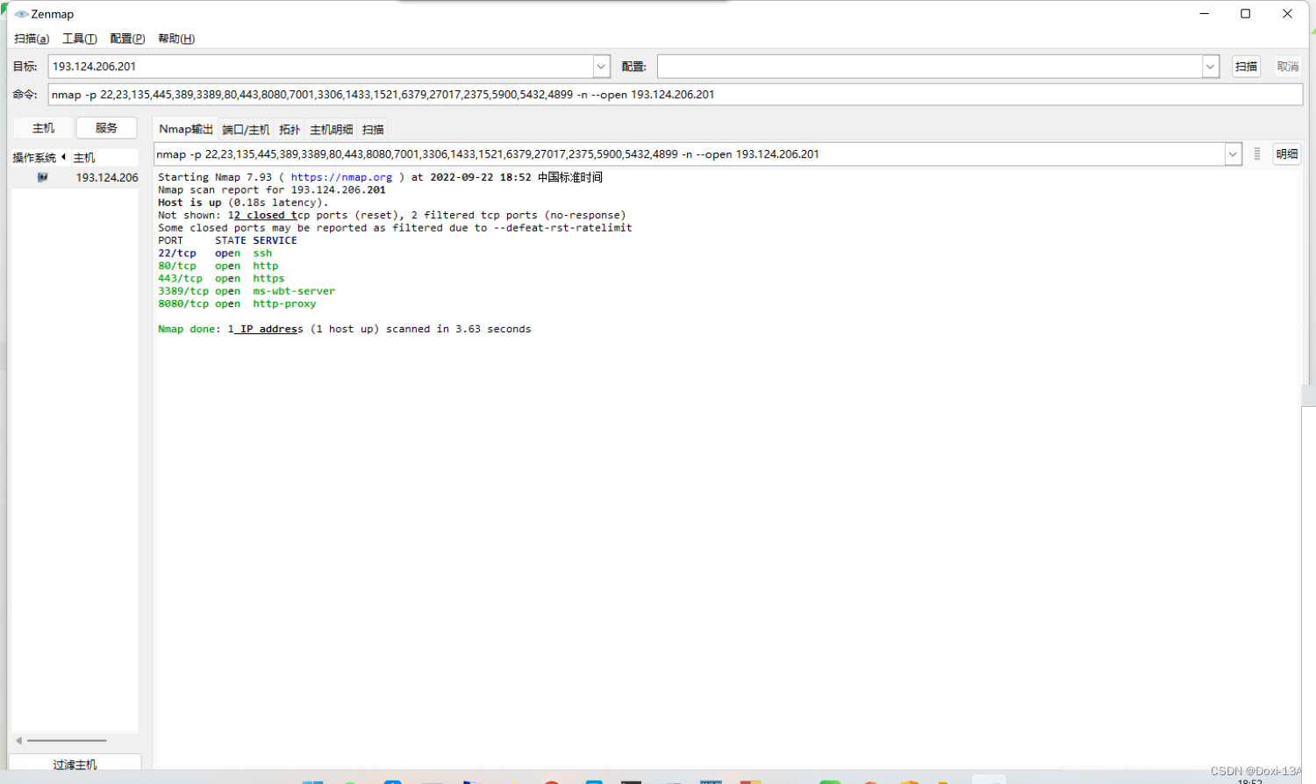The height and width of the screenshot is (784, 1316).
Task: Expand the 配置 profile dropdown arrow
Action: [1211, 67]
